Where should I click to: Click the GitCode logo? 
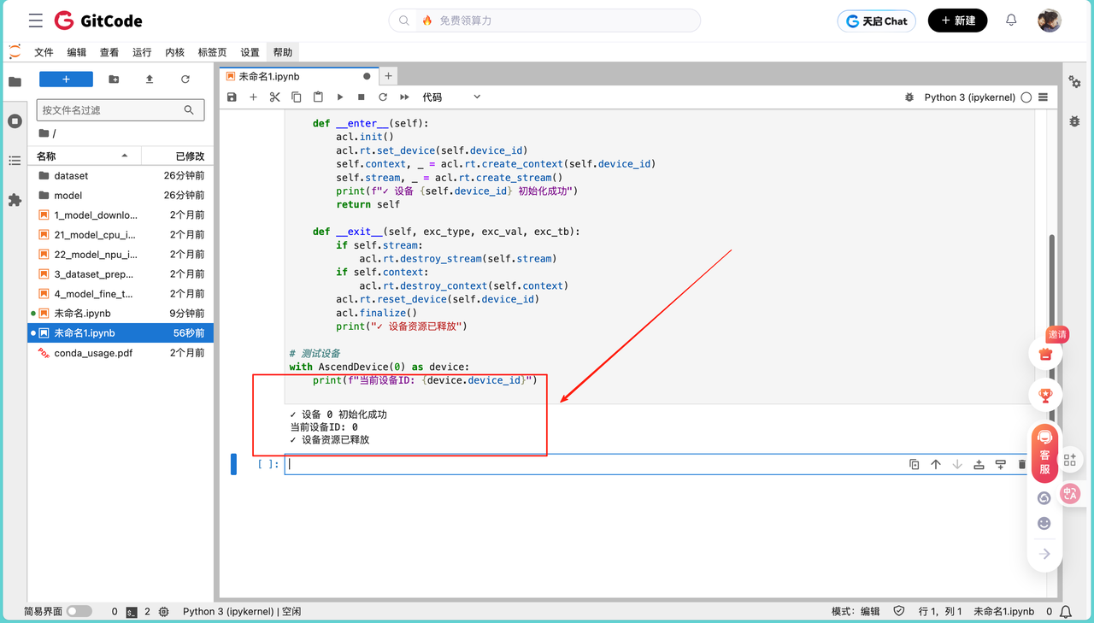coord(98,21)
